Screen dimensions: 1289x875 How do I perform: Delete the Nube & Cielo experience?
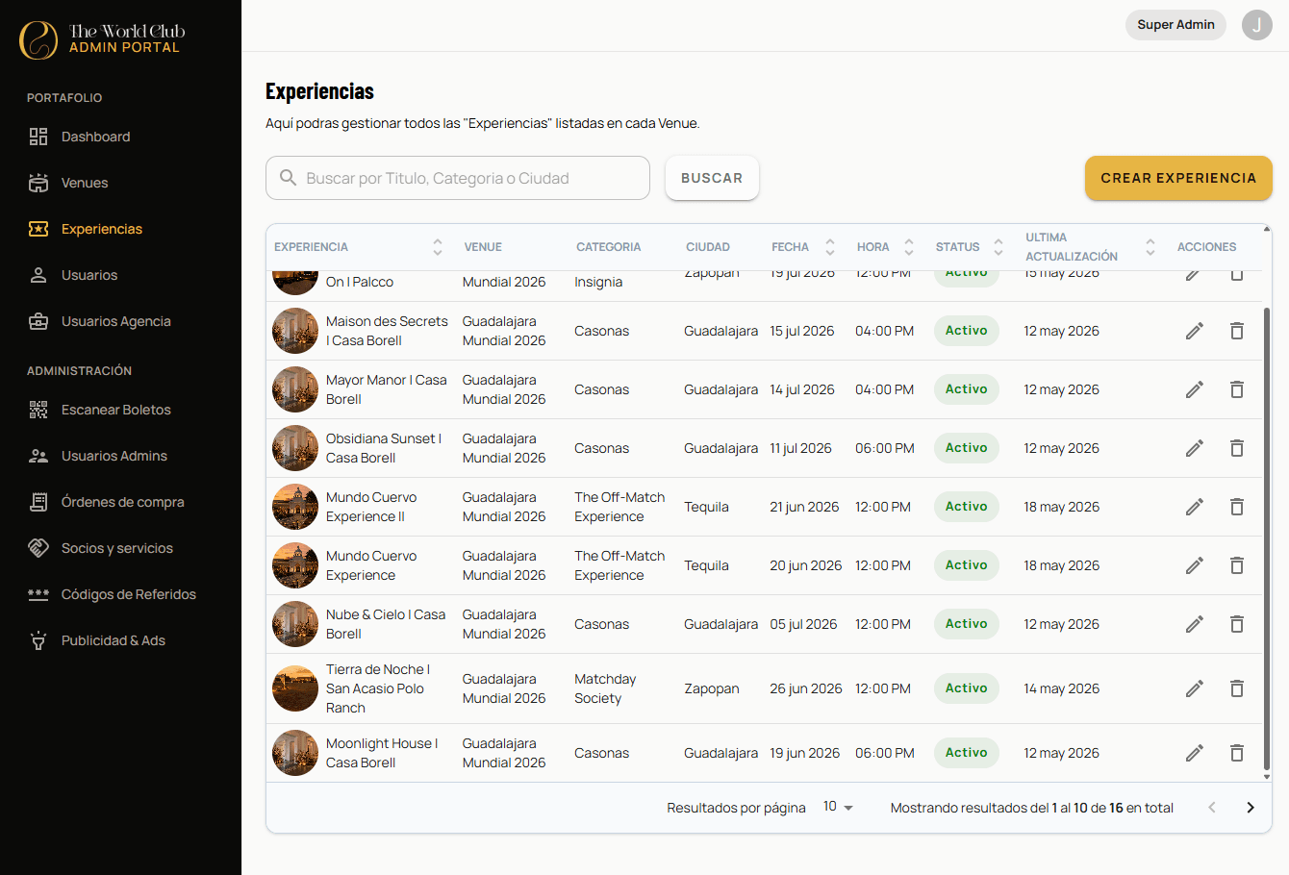click(1237, 624)
